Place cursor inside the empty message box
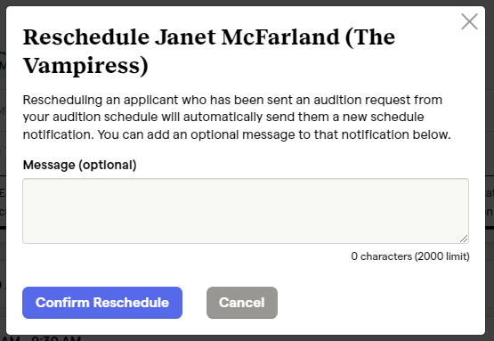The width and height of the screenshot is (494, 341). (x=246, y=211)
